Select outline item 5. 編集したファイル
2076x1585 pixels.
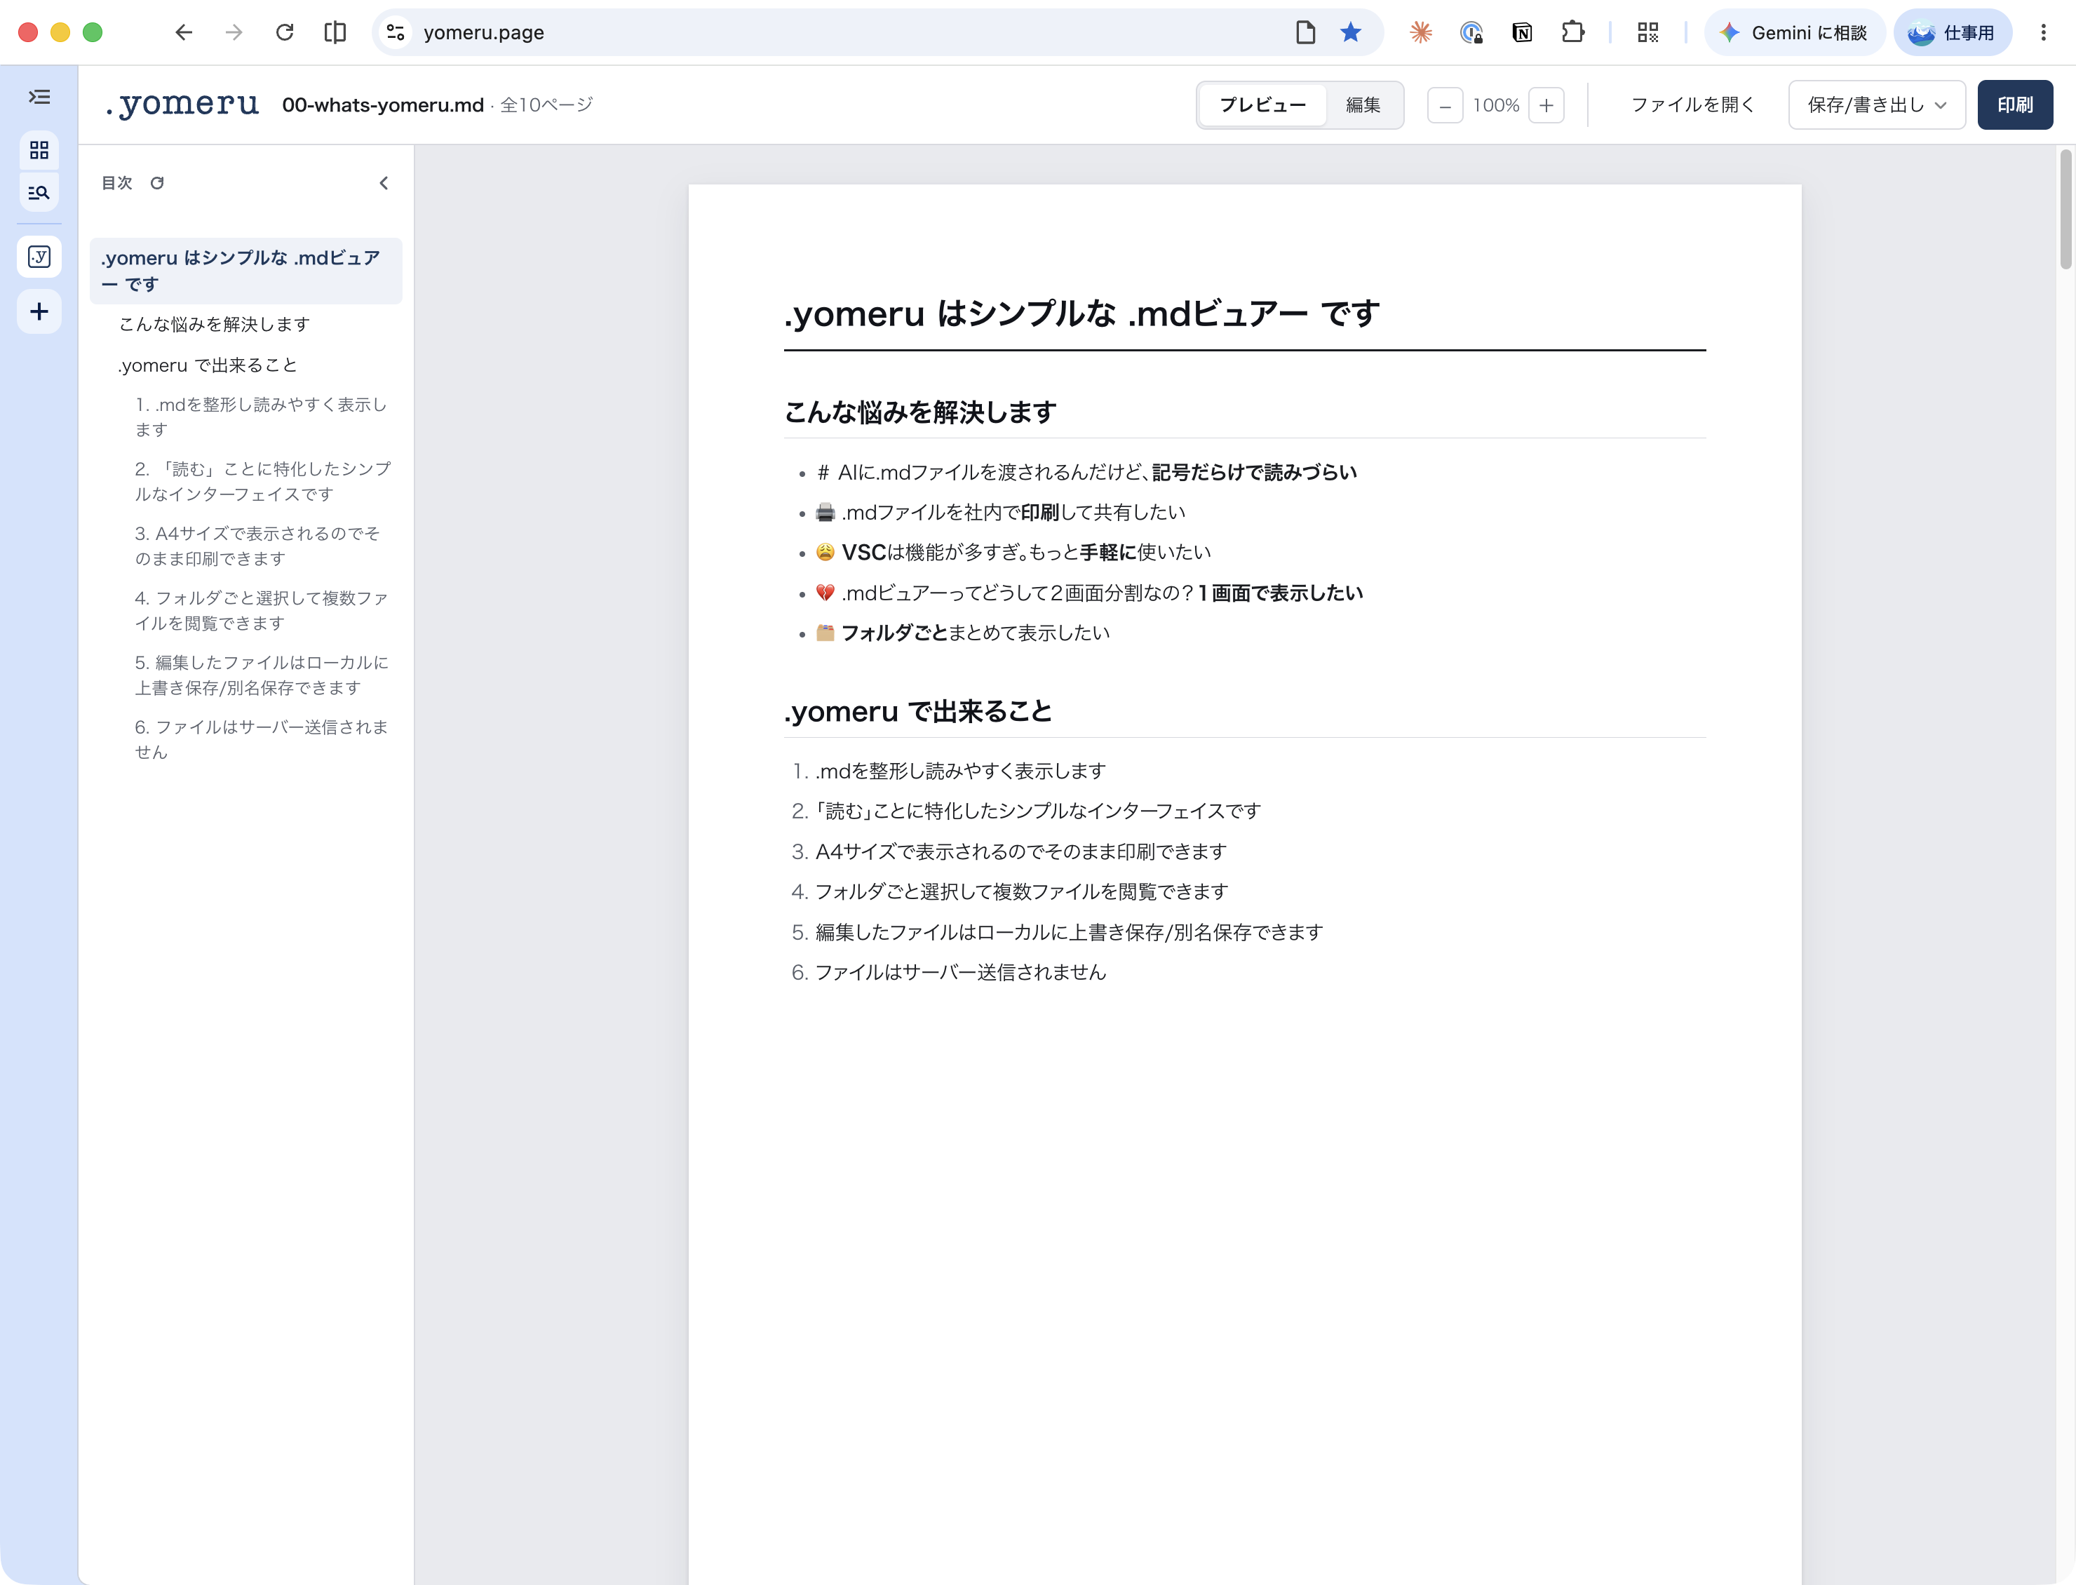[262, 675]
